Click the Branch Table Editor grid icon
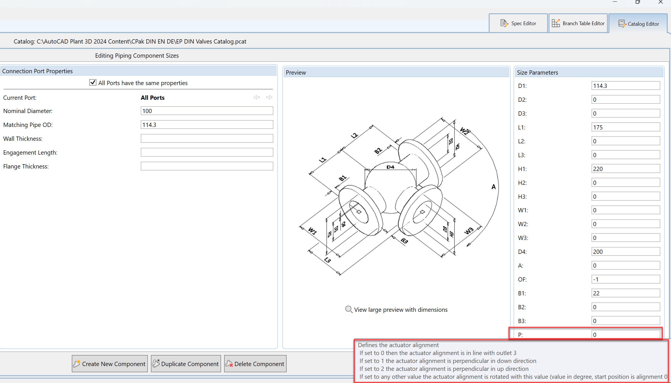The image size is (671, 383). pos(556,23)
